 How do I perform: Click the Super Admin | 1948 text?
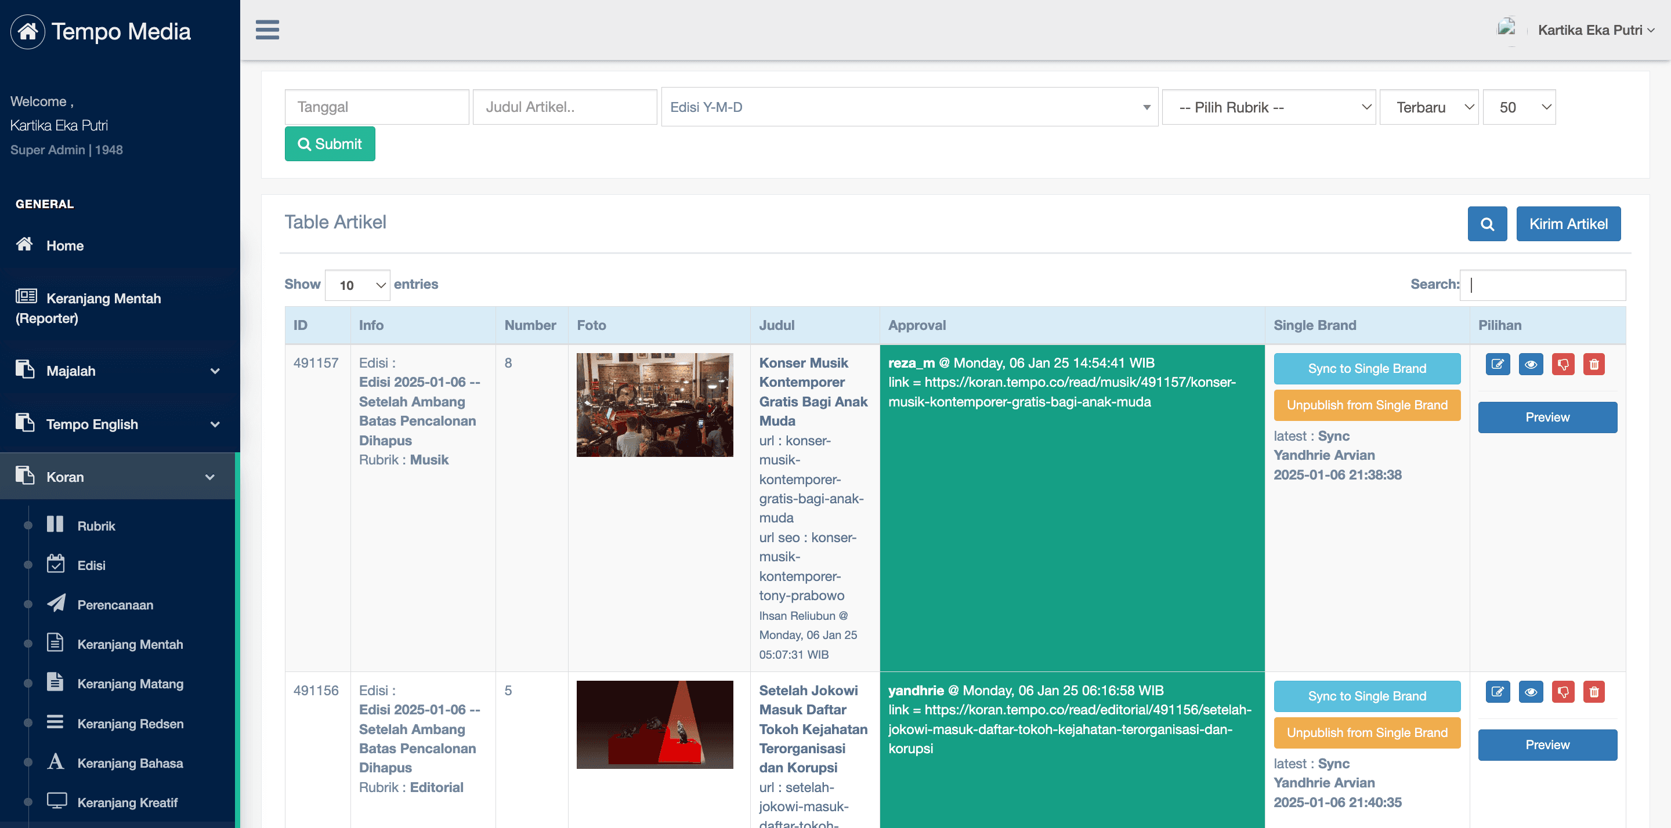click(x=66, y=150)
